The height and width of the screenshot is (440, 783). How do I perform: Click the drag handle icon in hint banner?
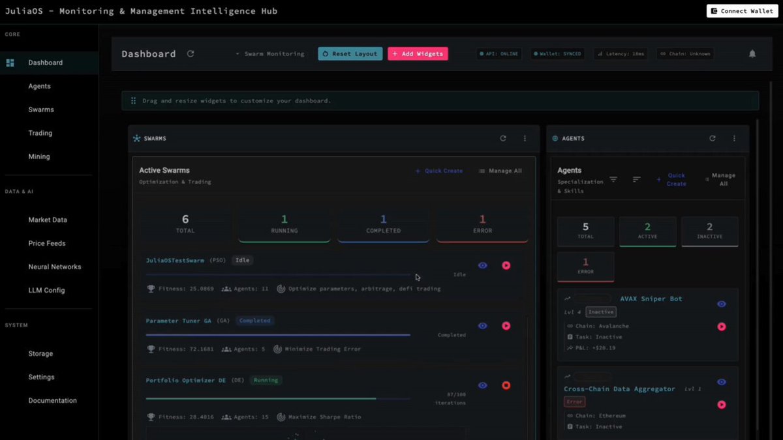click(x=133, y=101)
